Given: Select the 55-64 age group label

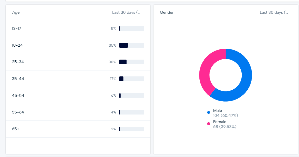Looking at the screenshot, I should tap(18, 112).
